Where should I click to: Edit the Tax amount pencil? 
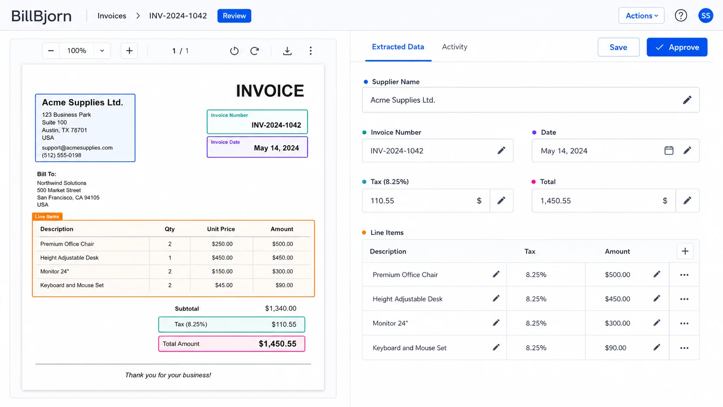tap(501, 200)
